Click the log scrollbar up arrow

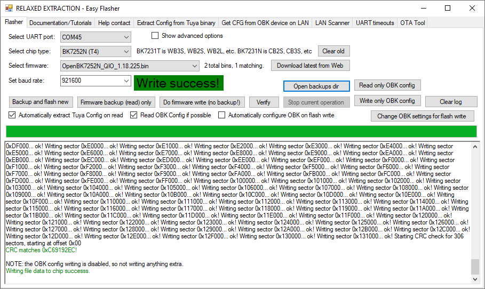click(475, 147)
